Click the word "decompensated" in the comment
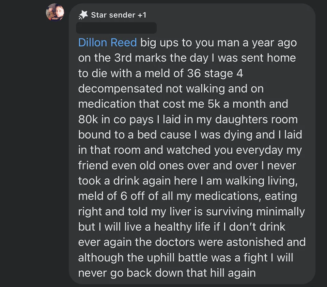 click(x=120, y=89)
